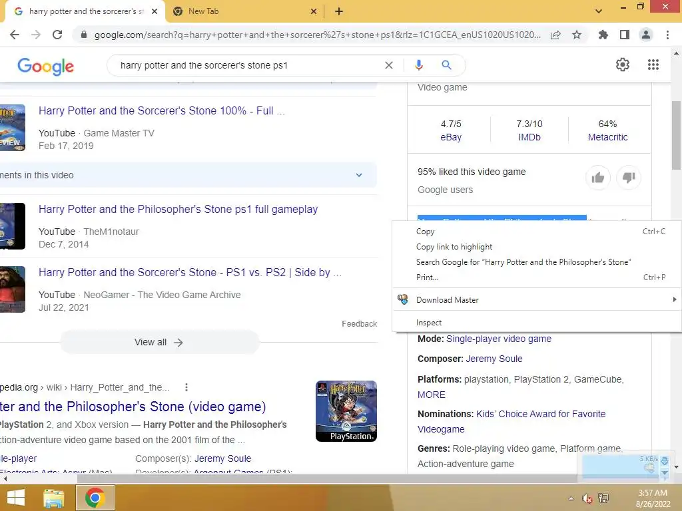Image resolution: width=682 pixels, height=511 pixels.
Task: Click the PlayStation game cover image
Action: [x=346, y=411]
